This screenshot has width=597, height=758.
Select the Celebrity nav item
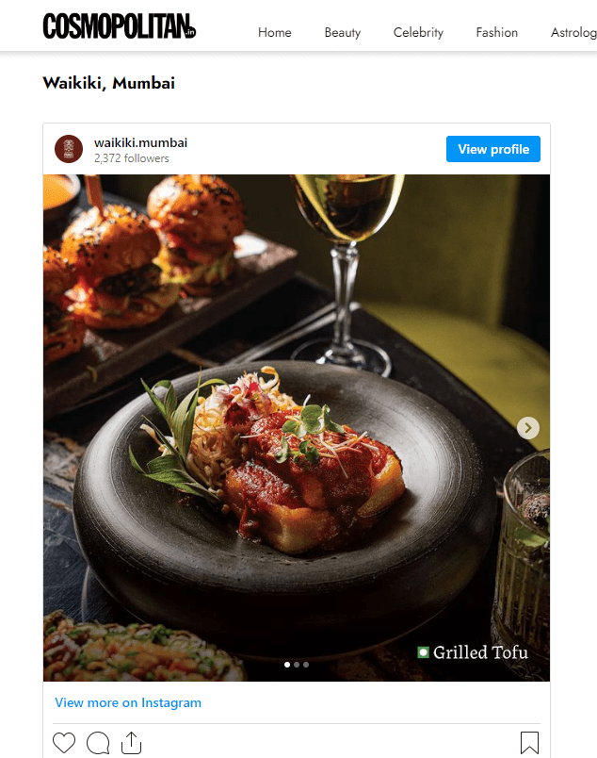pyautogui.click(x=418, y=32)
